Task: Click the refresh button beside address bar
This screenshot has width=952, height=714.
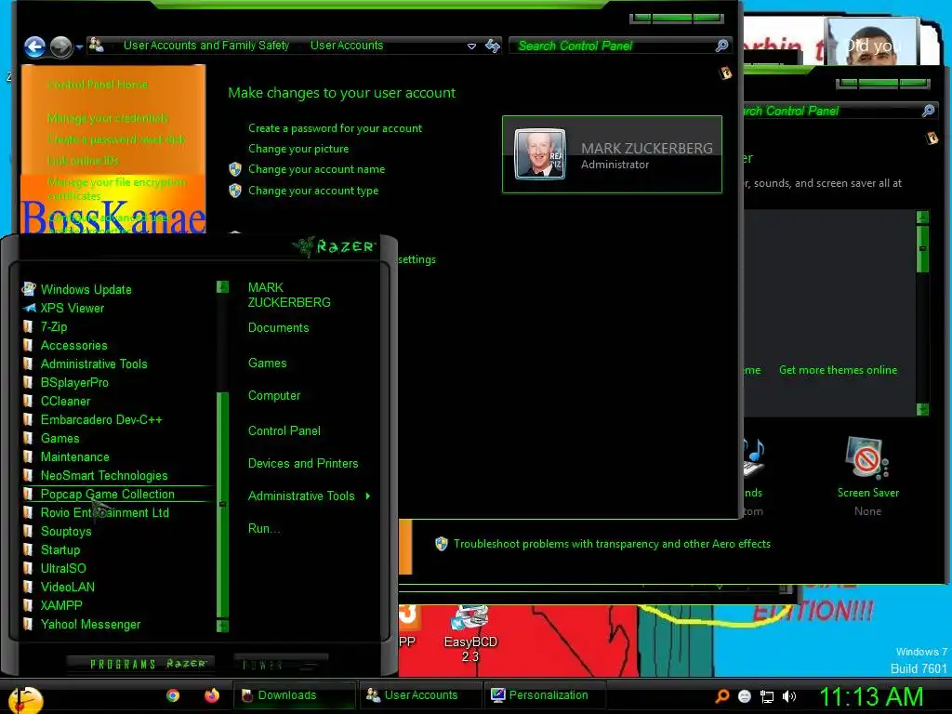Action: [x=493, y=46]
